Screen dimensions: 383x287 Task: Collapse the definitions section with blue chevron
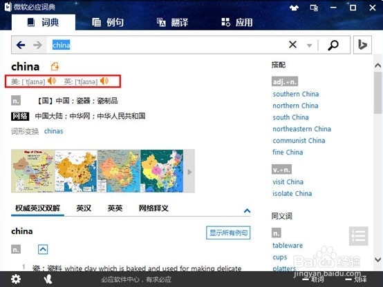coord(247,210)
